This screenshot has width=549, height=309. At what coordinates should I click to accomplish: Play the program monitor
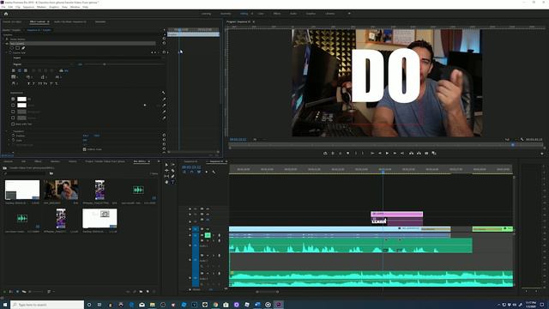[x=387, y=153]
